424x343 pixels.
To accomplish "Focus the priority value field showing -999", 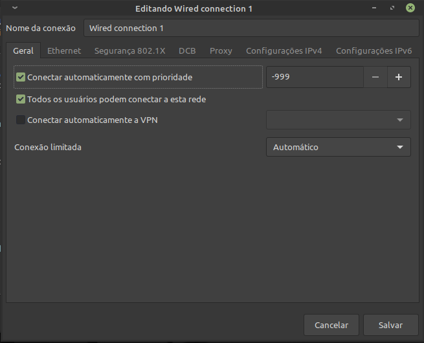I will (314, 77).
